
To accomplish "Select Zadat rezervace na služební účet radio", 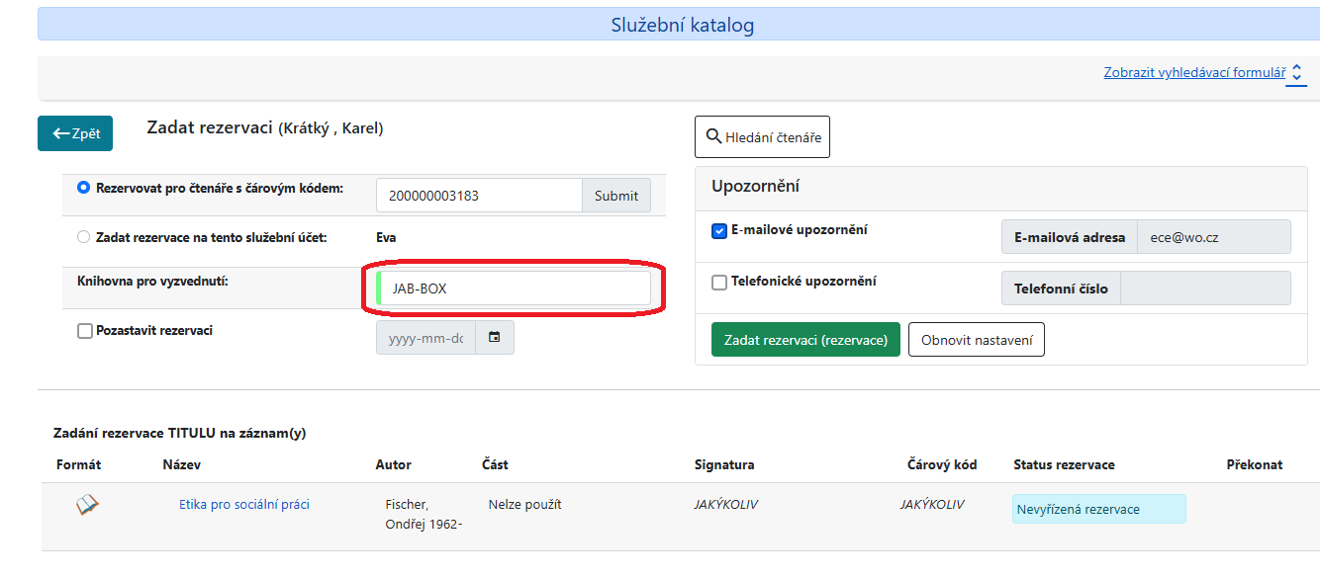I will tap(84, 237).
